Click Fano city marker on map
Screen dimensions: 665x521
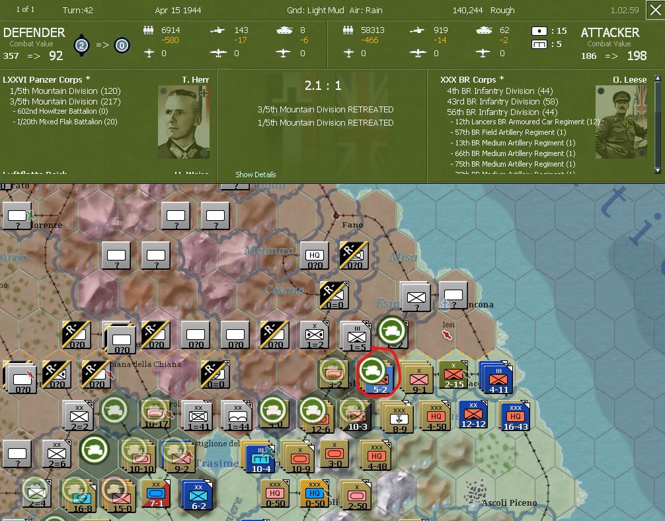click(x=336, y=216)
